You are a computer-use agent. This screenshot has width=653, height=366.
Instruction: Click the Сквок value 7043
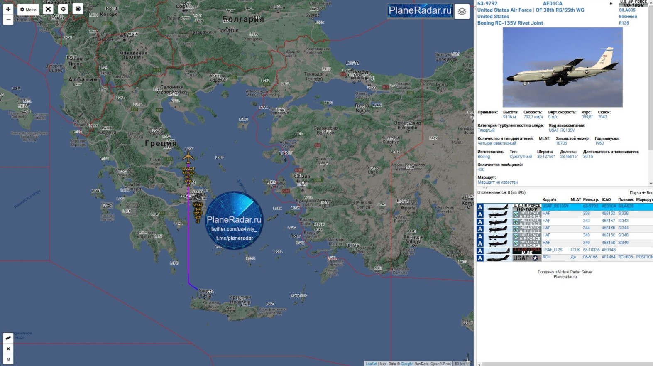[x=602, y=117]
